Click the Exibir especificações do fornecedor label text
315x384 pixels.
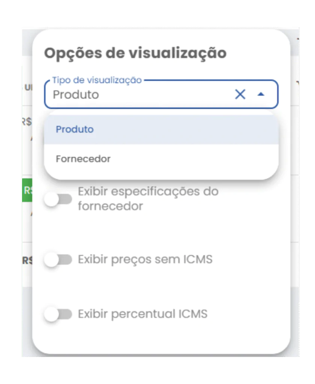pos(148,199)
